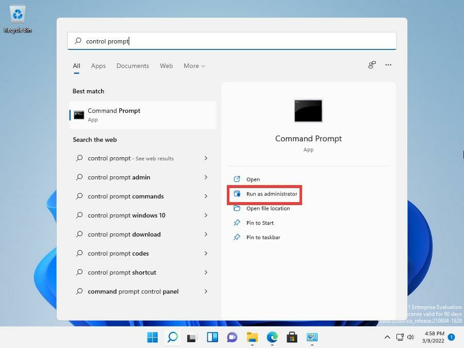This screenshot has width=464, height=348.
Task: Click the Run as administrator shield icon
Action: [x=238, y=194]
